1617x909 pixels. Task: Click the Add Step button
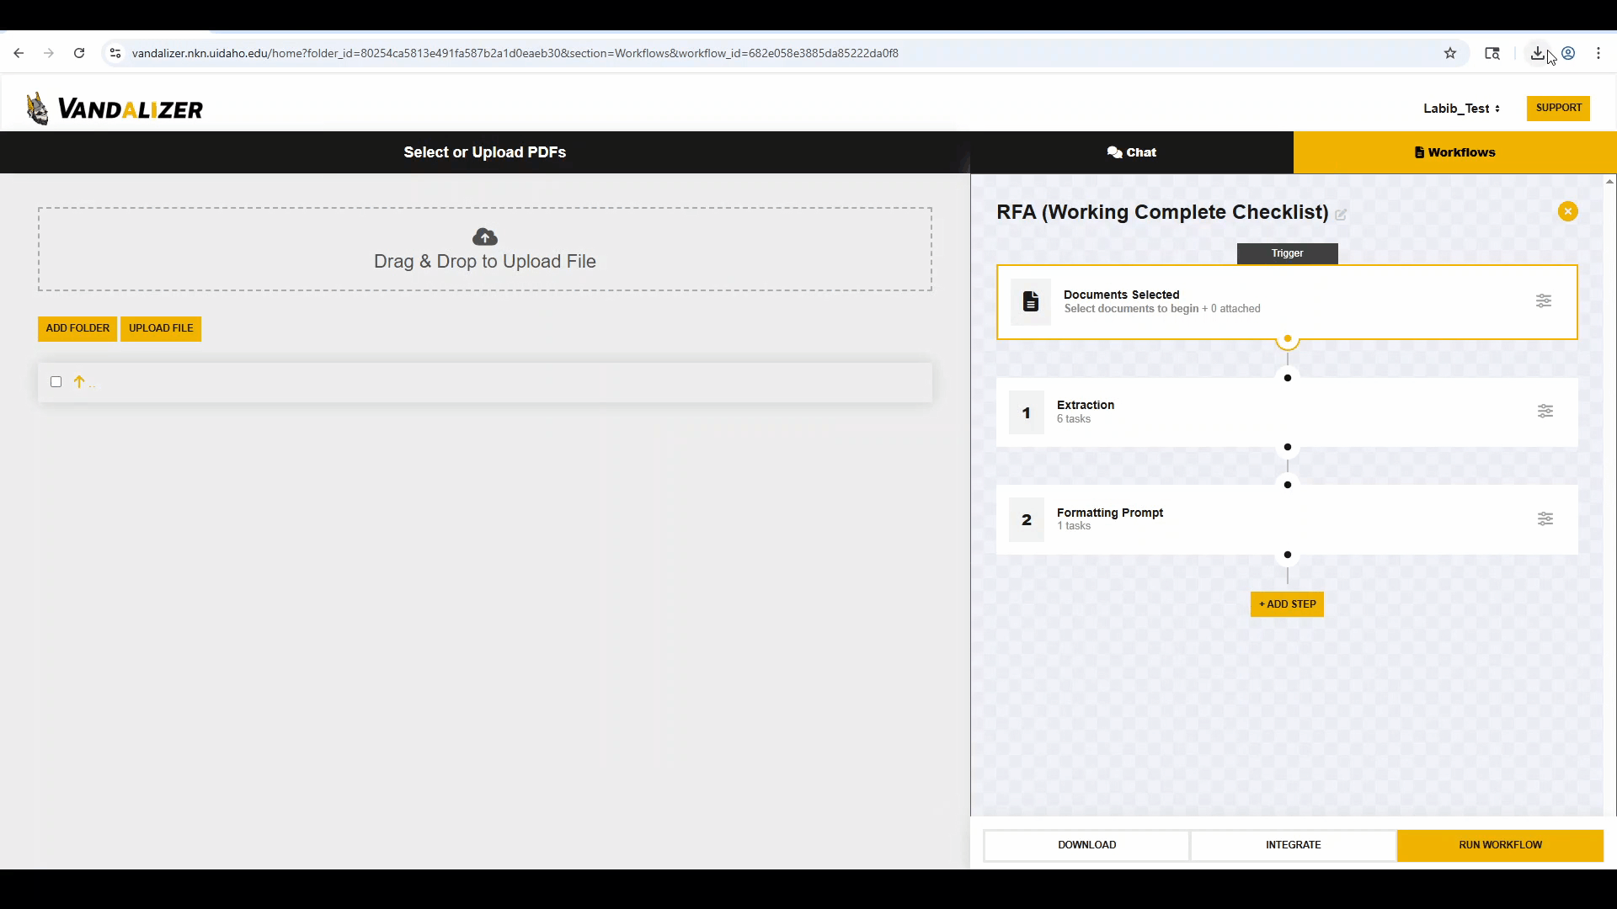pyautogui.click(x=1287, y=604)
